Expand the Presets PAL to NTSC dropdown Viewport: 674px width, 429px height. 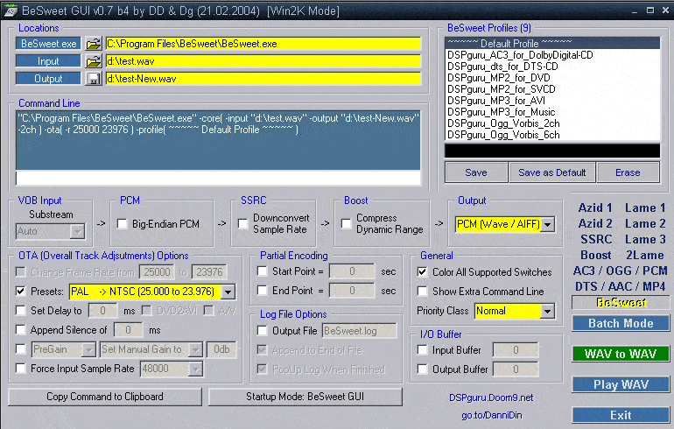pos(228,292)
